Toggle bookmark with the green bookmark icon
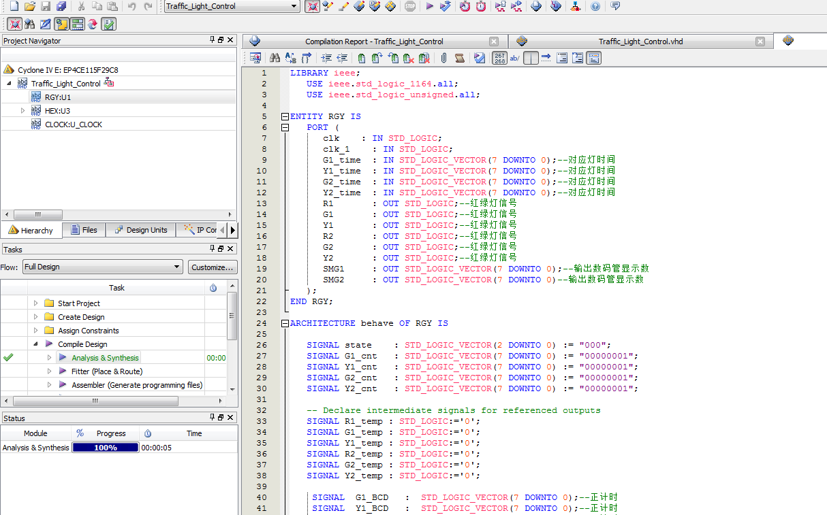Viewport: 827px width, 515px height. [362, 59]
